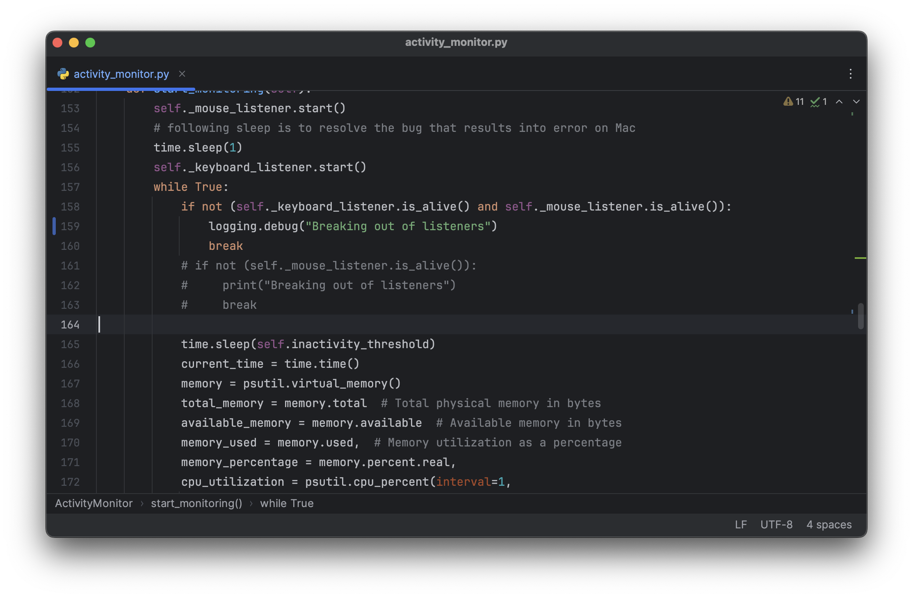Place cursor on 'while True:' line
This screenshot has height=598, width=913.
click(x=191, y=187)
